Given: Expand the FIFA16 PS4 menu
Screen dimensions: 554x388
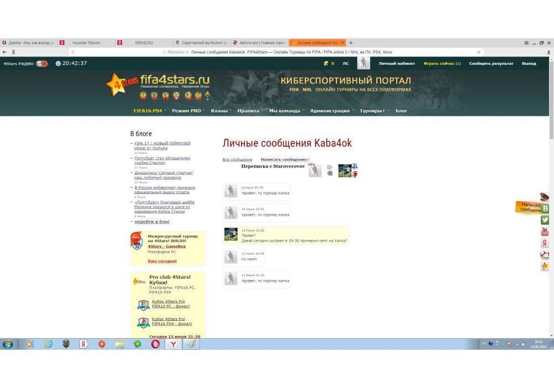Looking at the screenshot, I should 148,111.
